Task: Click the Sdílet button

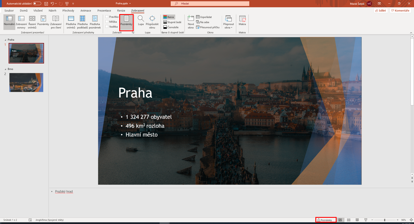Action: [380, 10]
